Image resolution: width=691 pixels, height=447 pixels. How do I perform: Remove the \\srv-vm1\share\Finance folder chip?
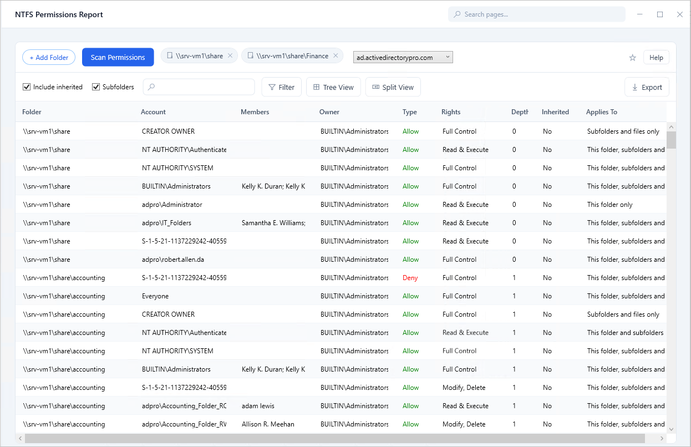tap(336, 56)
